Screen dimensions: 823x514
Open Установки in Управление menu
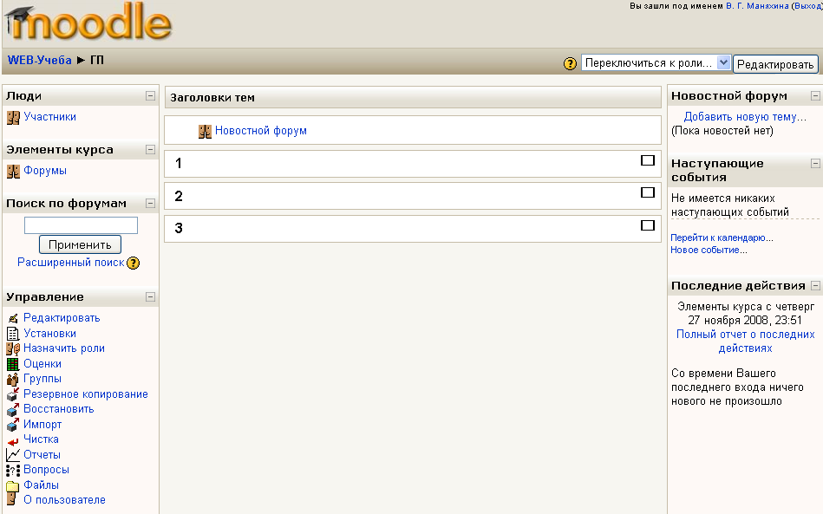(49, 334)
